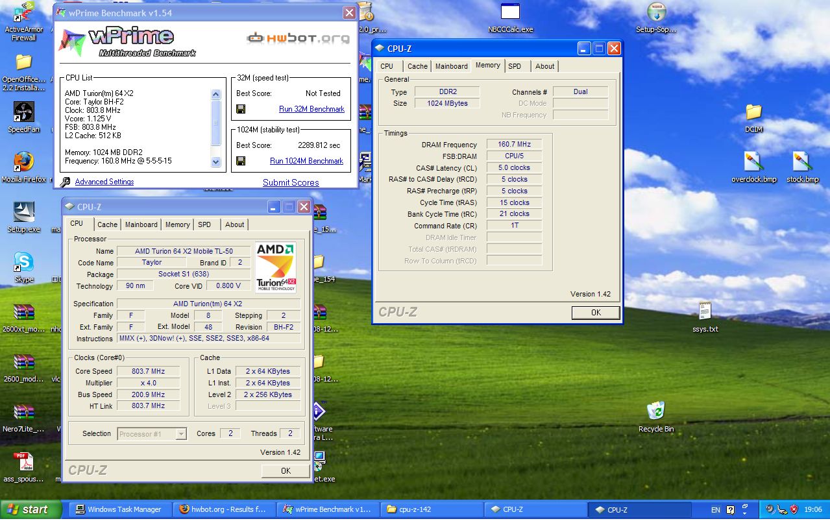Open About tab in CPU-Z processor window
The width and height of the screenshot is (830, 521).
tap(234, 224)
